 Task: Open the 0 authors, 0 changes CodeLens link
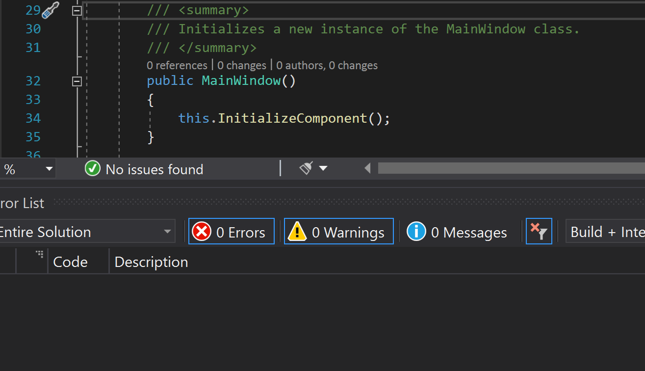[x=327, y=65]
